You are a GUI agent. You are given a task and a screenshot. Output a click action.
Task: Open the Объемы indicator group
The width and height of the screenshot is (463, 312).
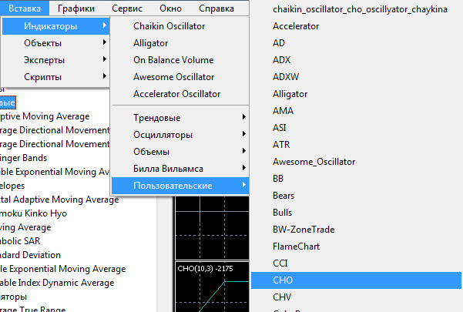pos(180,152)
